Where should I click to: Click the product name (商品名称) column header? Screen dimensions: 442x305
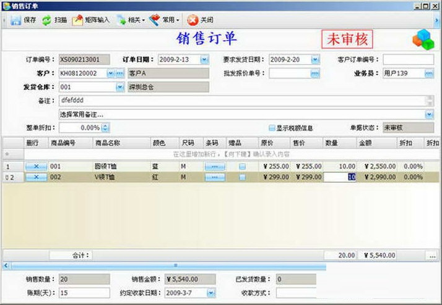click(x=121, y=143)
